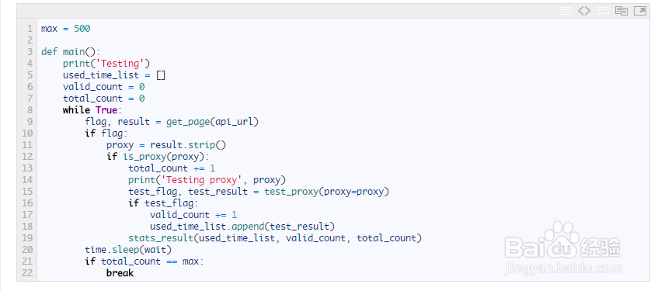Click the time.sleep(wait) line
Image resolution: width=658 pixels, height=291 pixels.
click(128, 250)
